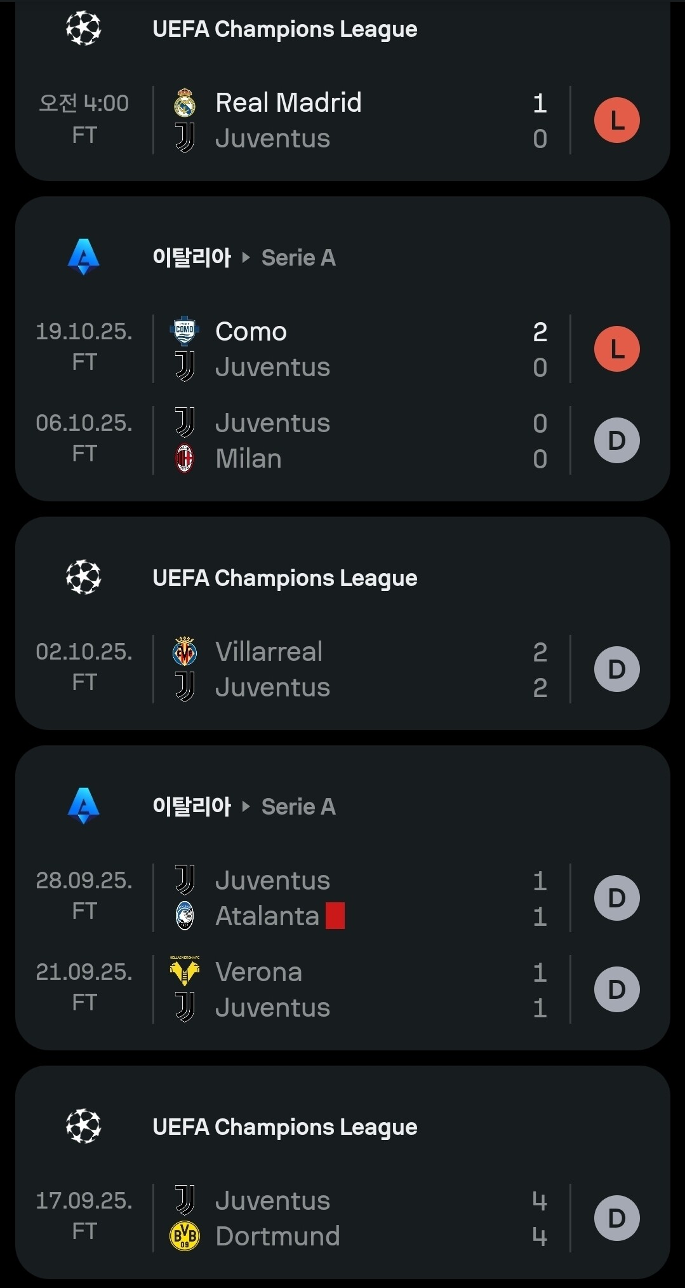Screen dimensions: 685x1288
Task: Tap the first Serie A league logo
Action: coord(84,257)
